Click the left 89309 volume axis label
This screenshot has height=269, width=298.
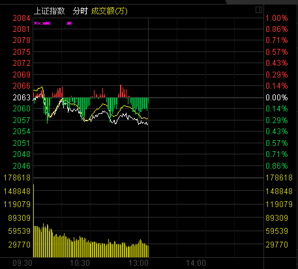tap(20, 218)
